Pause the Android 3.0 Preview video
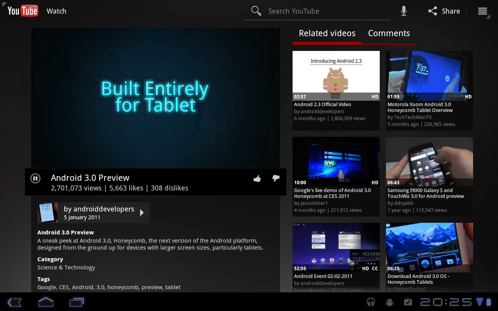Screen dimensions: 498x311 click(x=35, y=178)
